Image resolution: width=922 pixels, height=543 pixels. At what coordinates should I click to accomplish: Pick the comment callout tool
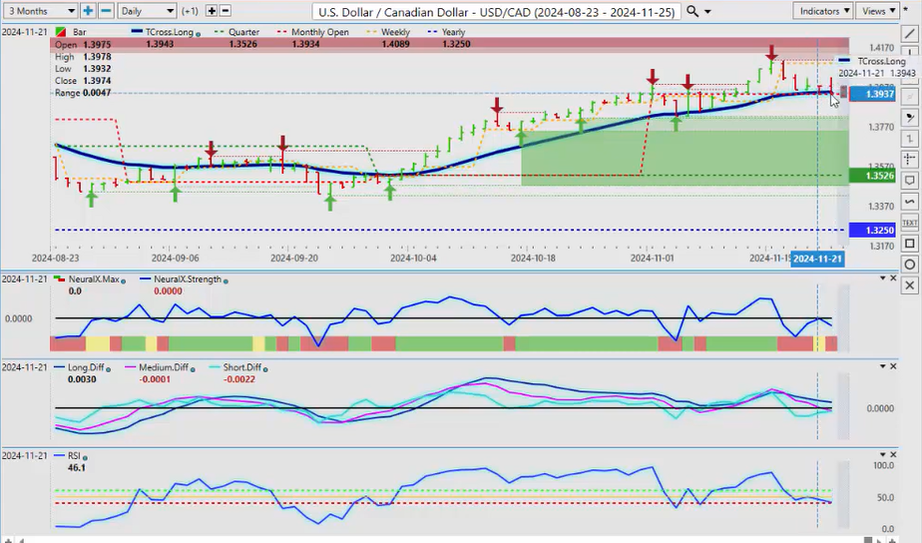click(910, 180)
